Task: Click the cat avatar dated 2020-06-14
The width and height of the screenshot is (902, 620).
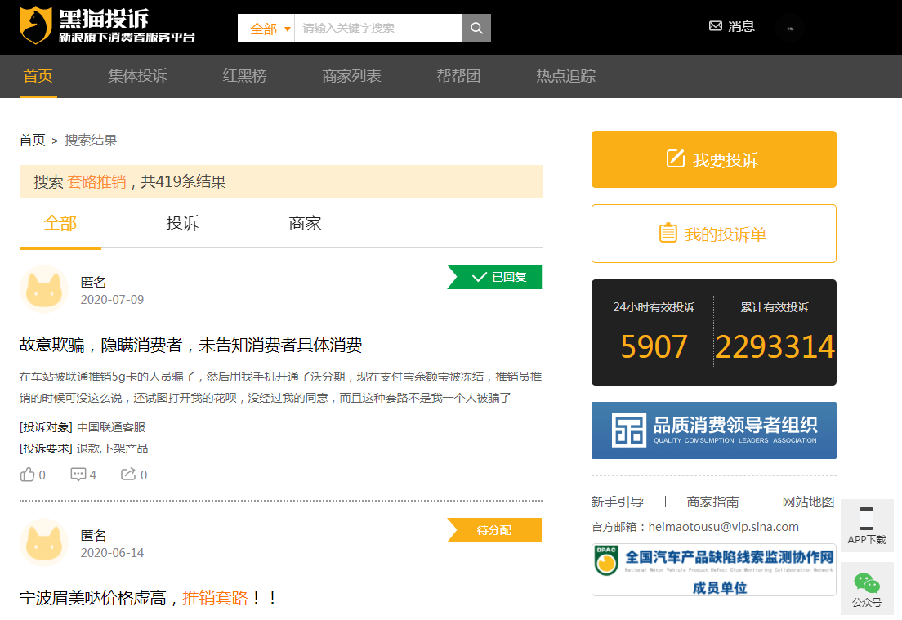Action: coord(44,542)
